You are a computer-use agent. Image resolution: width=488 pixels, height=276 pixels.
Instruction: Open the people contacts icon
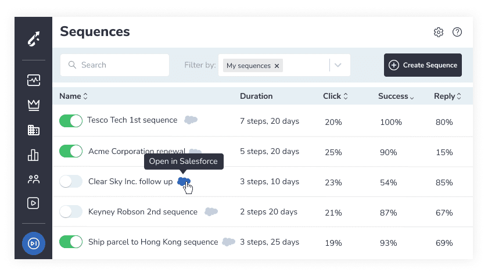(34, 179)
